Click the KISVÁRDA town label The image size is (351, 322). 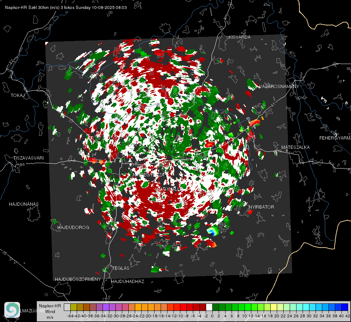[239, 37]
